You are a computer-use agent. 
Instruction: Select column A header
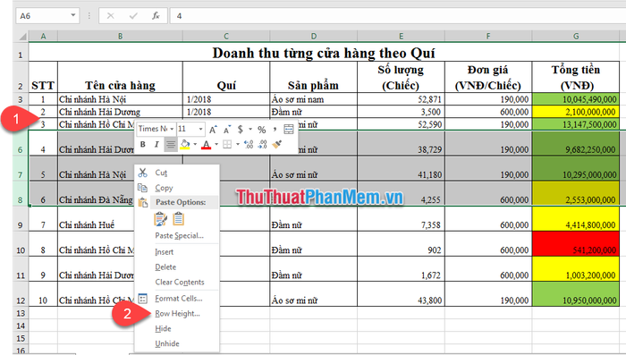click(43, 37)
